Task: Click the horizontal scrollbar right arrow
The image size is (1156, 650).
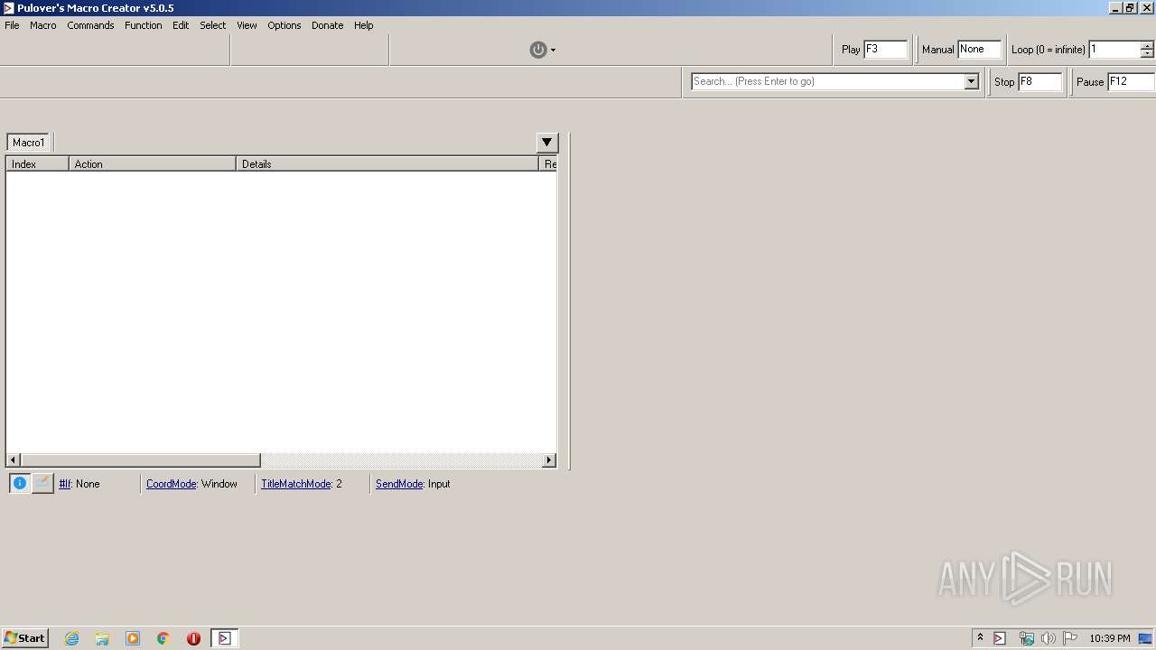Action: (548, 460)
